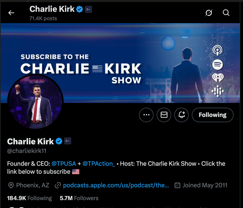Toggle post notifications bell icon
Image resolution: width=243 pixels, height=208 pixels.
[x=181, y=115]
